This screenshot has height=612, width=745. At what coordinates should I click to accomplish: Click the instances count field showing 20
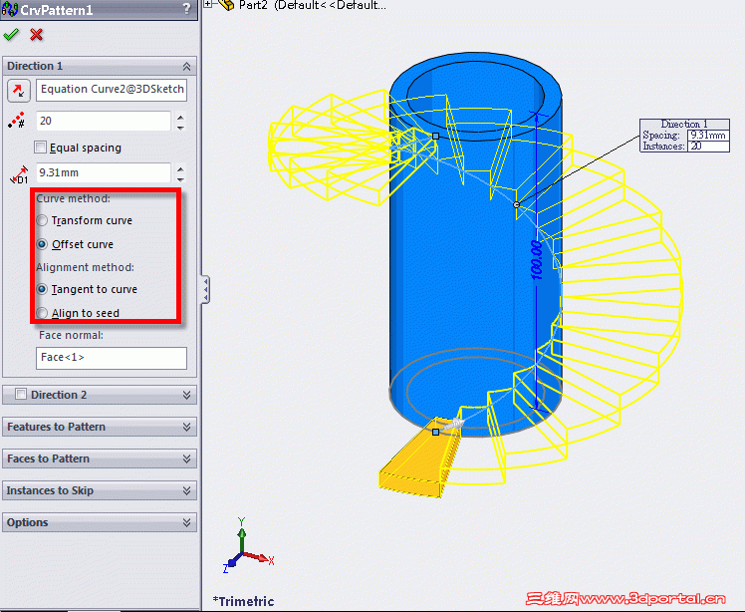pos(104,121)
